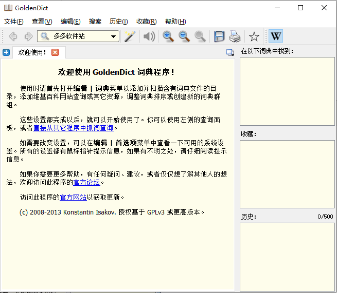Image resolution: width=337 pixels, height=293 pixels.
Task: Open a new tab with plus icon
Action: point(6,52)
